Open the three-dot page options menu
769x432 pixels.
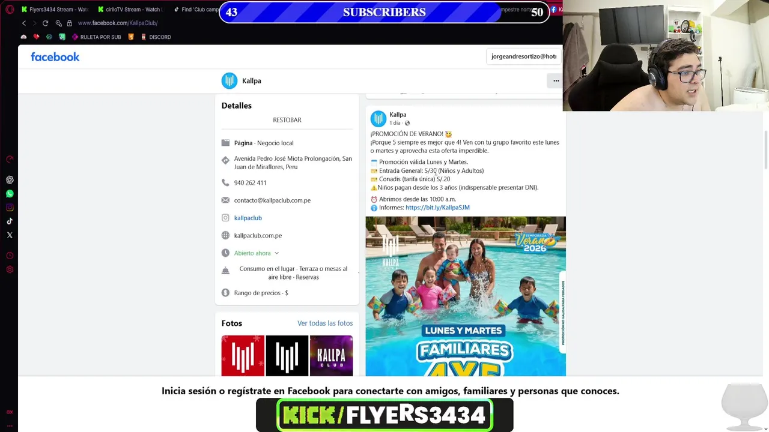[556, 80]
